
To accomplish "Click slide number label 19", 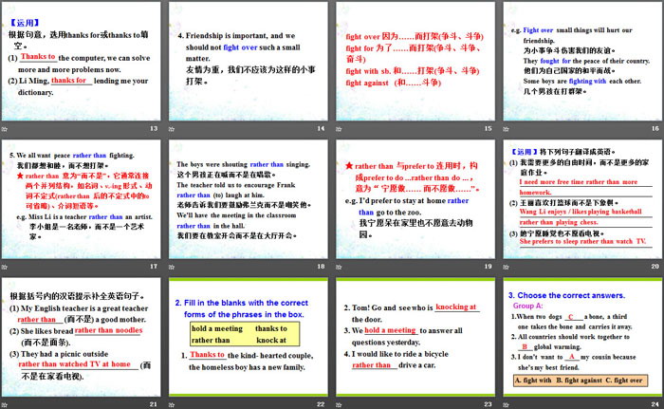I will point(489,266).
